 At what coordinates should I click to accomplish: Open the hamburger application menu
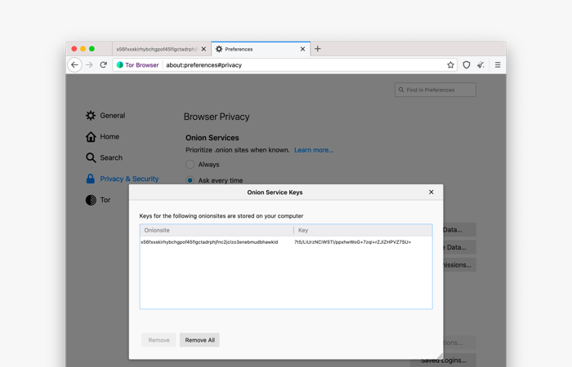pyautogui.click(x=498, y=65)
